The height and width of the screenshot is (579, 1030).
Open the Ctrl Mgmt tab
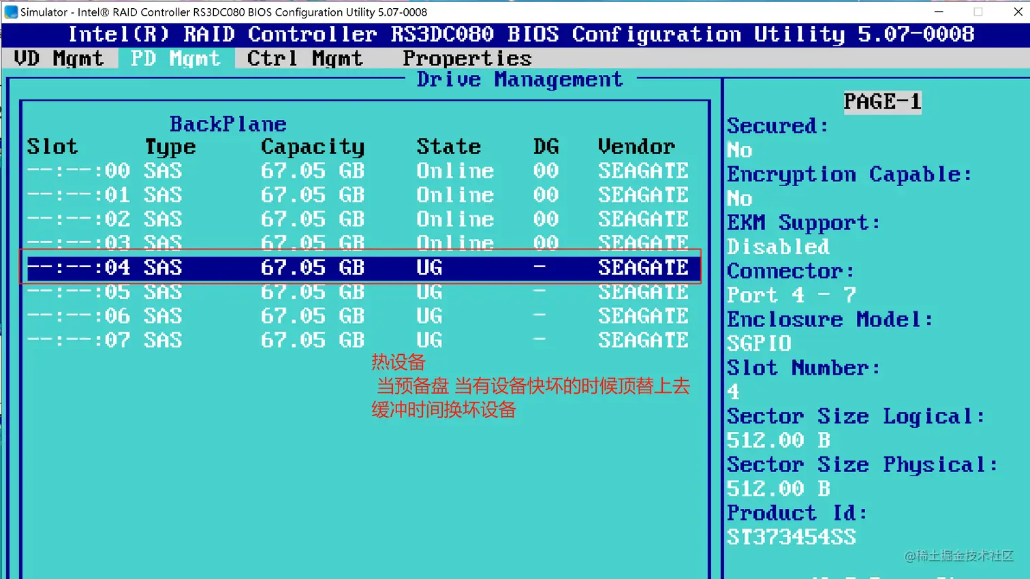tap(305, 59)
